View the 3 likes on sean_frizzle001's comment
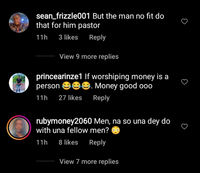The width and height of the screenshot is (200, 173). pos(68,37)
